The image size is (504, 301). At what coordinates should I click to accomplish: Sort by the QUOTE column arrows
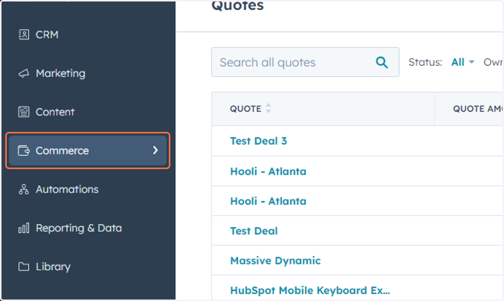coord(268,109)
